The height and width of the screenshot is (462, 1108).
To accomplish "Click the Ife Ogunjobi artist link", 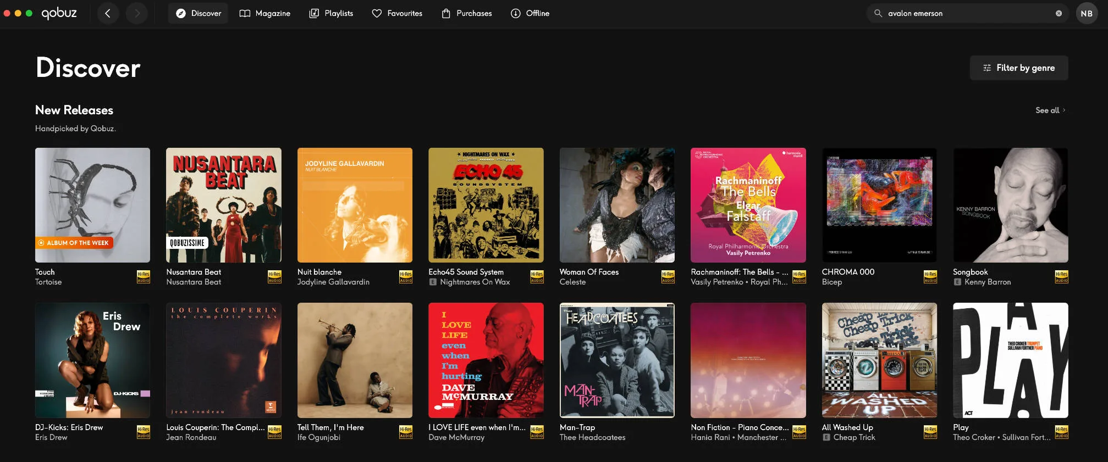I will (319, 437).
